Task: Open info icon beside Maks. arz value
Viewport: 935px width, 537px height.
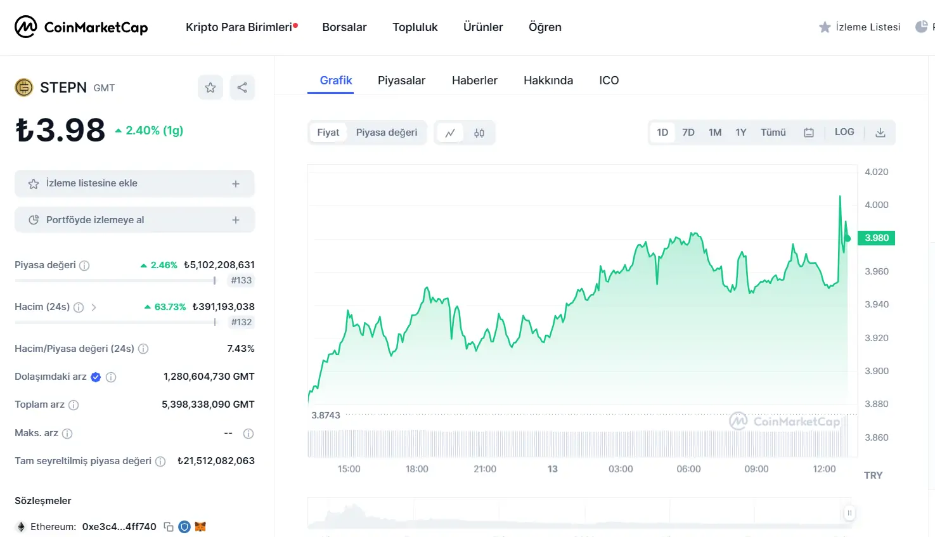Action: point(248,434)
